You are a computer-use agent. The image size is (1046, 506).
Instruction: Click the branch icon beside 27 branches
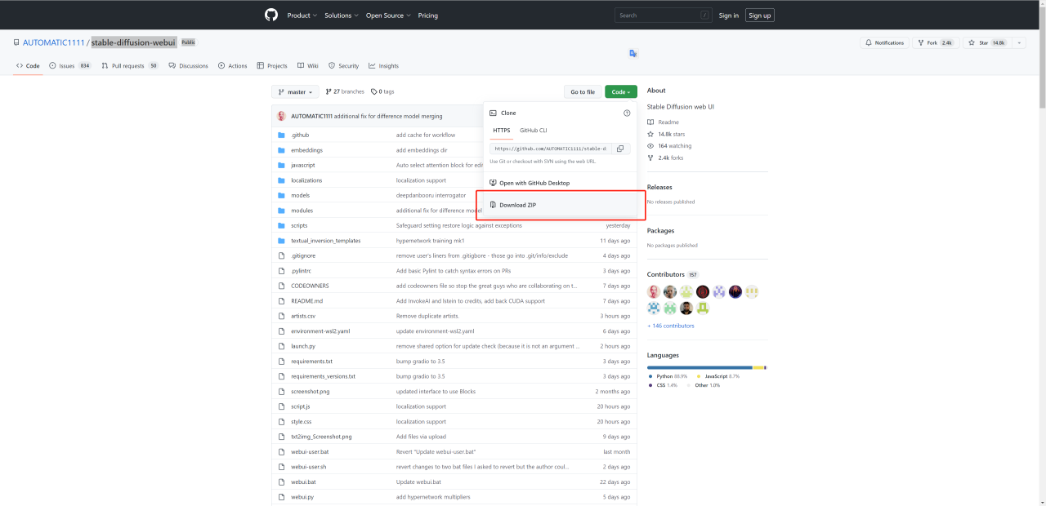[328, 92]
